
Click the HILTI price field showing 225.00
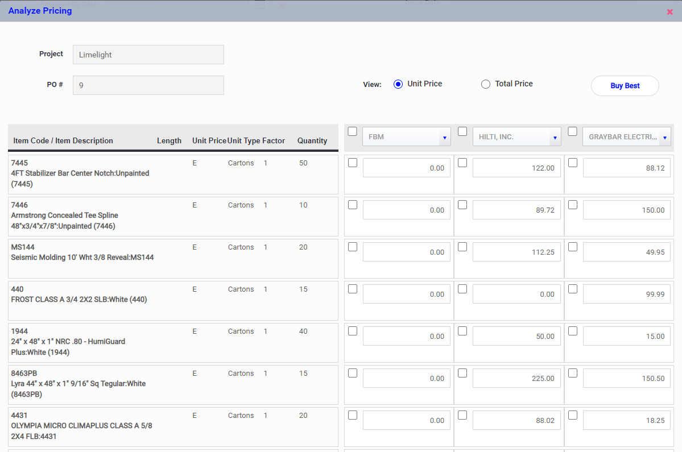tap(516, 379)
